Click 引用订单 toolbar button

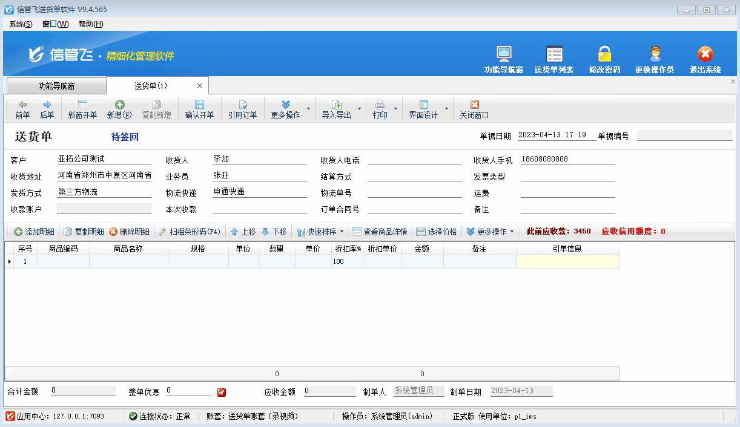click(242, 109)
